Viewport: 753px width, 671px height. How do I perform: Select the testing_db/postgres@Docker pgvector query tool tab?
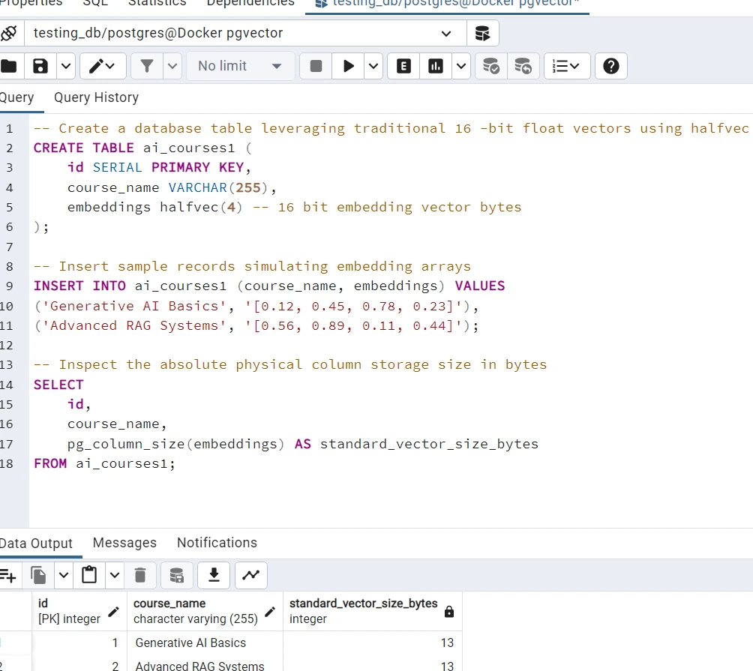tap(447, 4)
